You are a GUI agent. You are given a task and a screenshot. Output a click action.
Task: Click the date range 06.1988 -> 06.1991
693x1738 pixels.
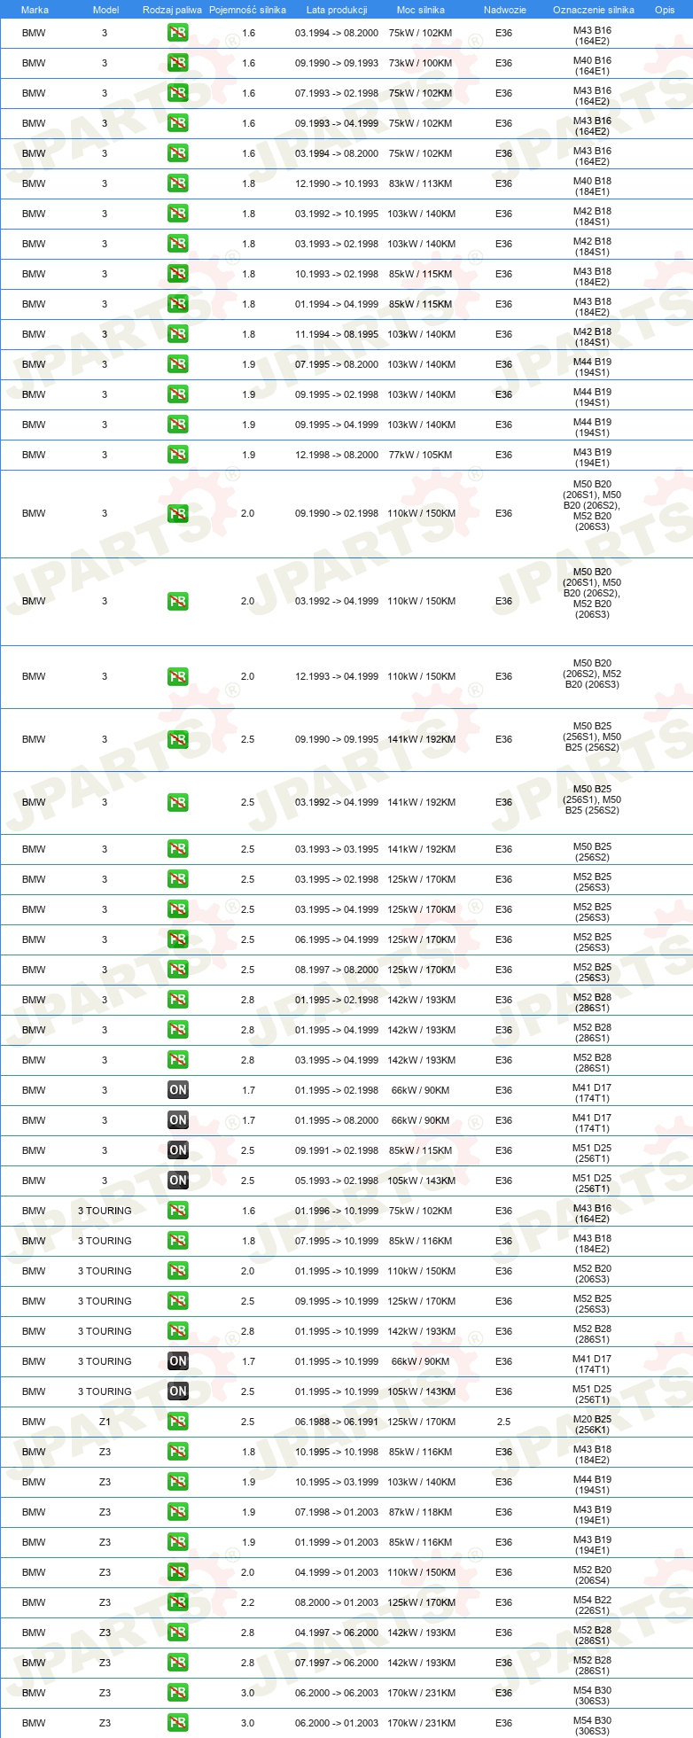(337, 1422)
